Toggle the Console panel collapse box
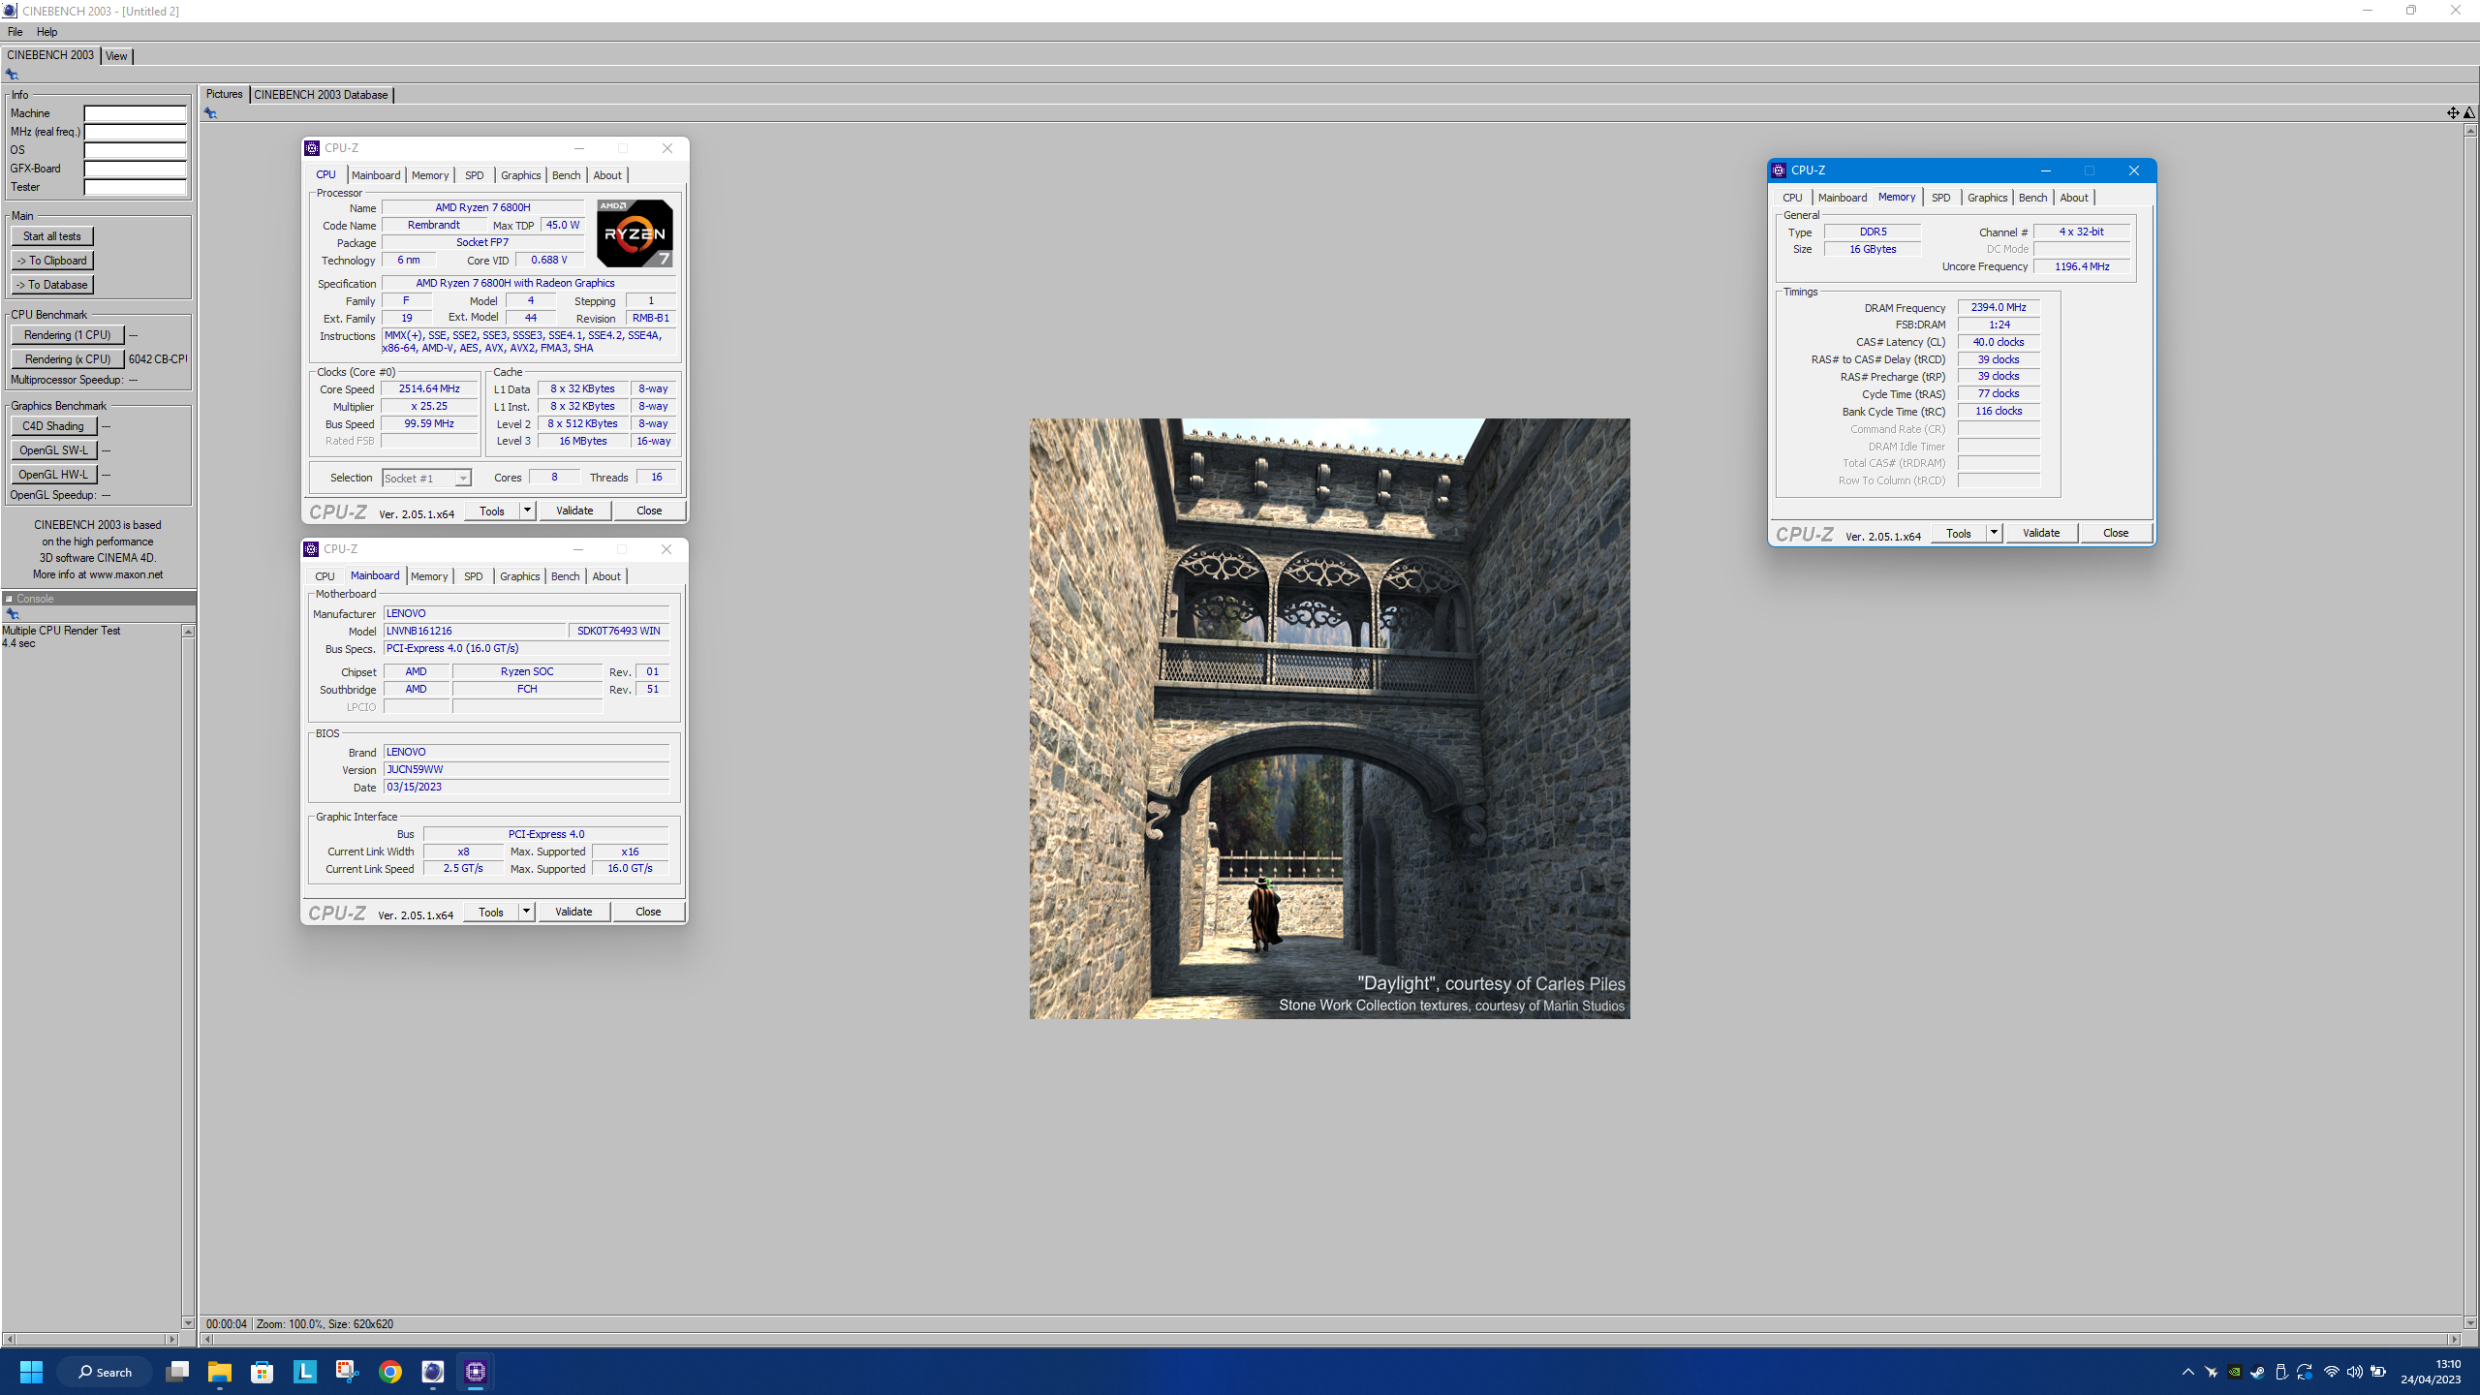 pyautogui.click(x=9, y=599)
